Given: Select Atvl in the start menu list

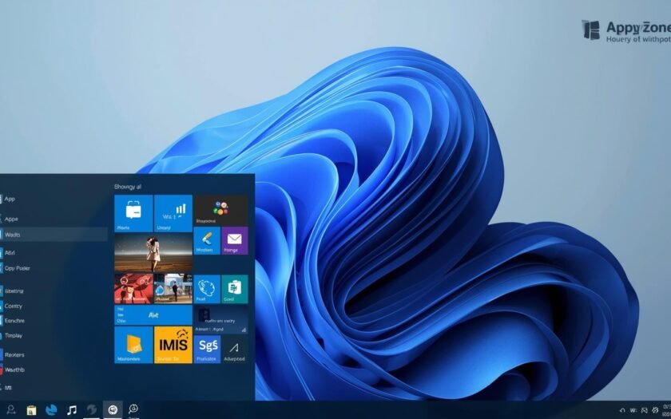Looking at the screenshot, I should tap(10, 253).
